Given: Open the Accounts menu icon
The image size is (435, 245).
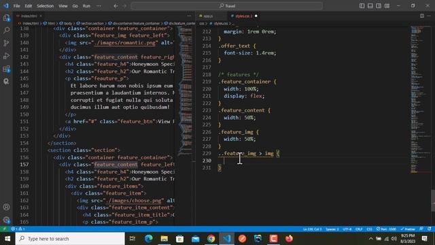Looking at the screenshot, I should (6, 207).
